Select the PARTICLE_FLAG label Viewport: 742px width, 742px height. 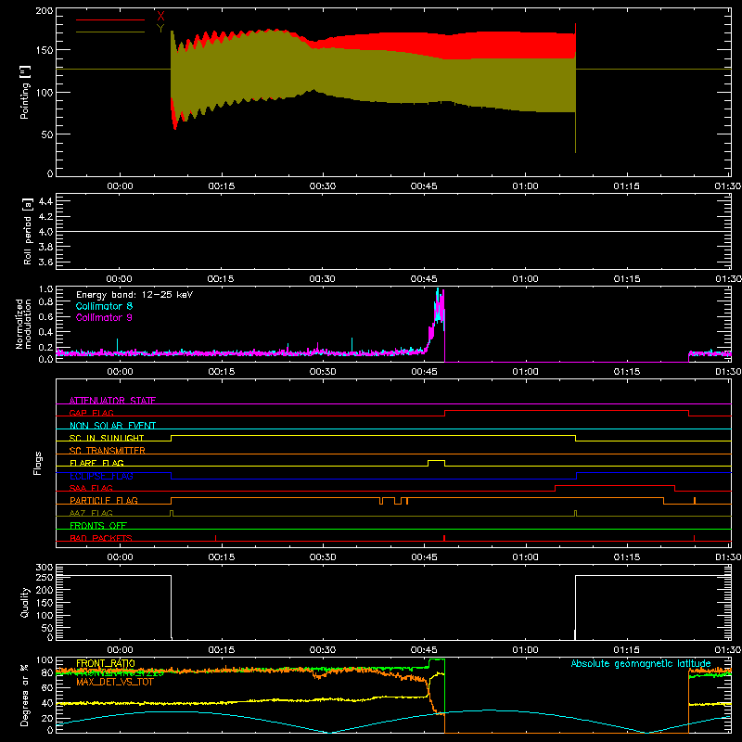point(104,500)
